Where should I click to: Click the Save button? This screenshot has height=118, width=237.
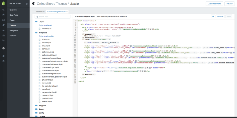coord(229,16)
